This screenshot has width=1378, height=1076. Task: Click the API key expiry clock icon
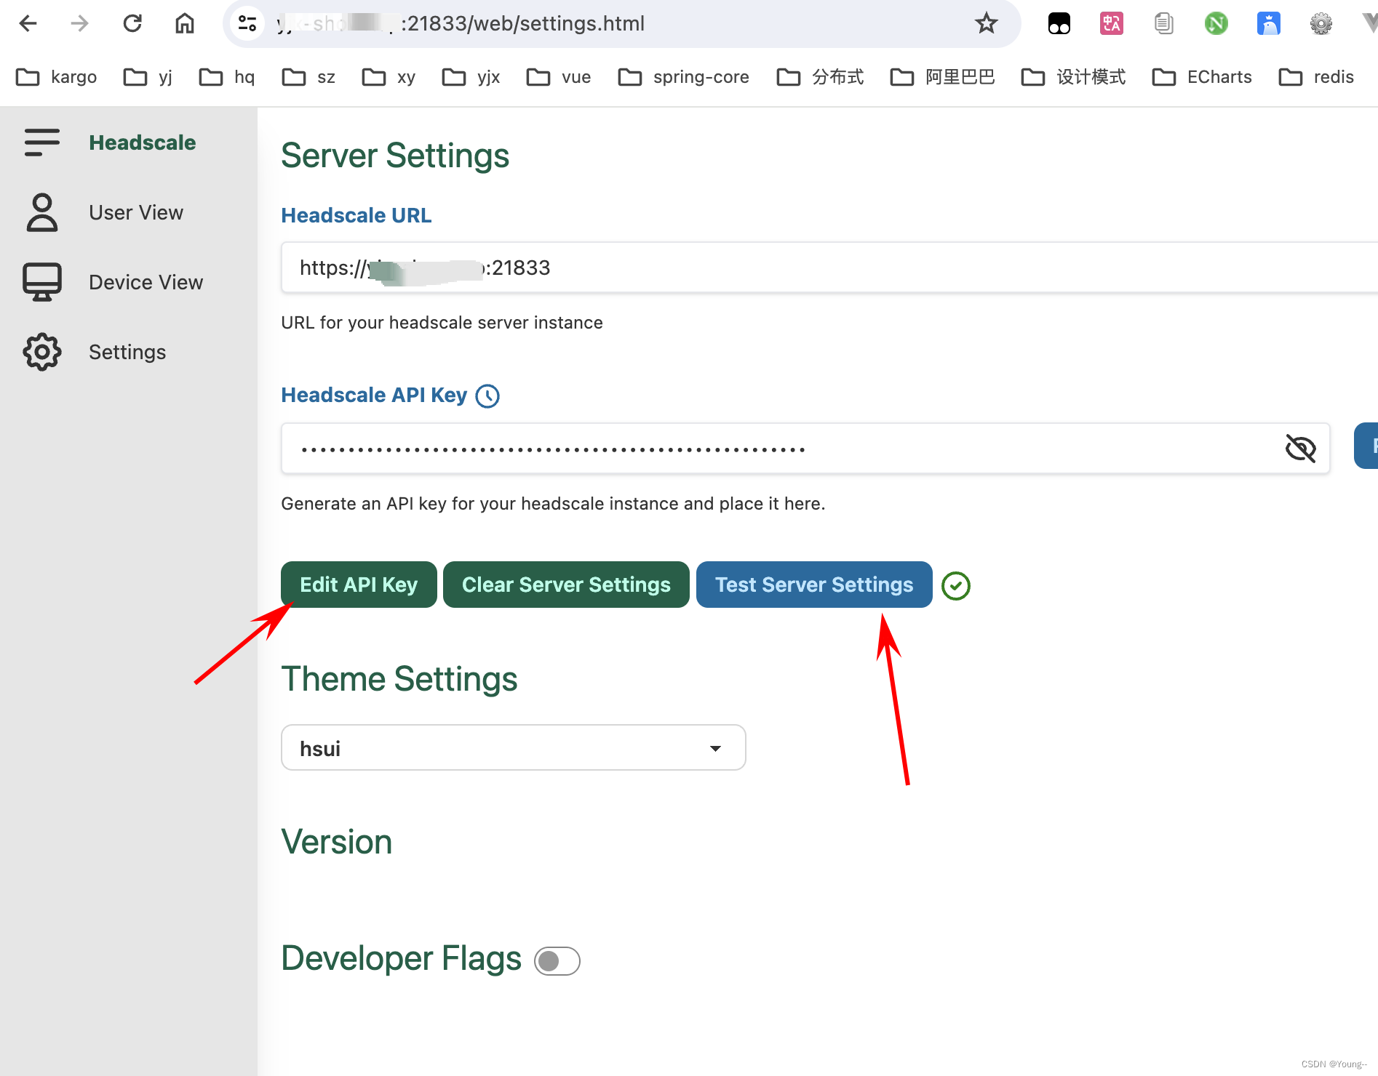487,396
